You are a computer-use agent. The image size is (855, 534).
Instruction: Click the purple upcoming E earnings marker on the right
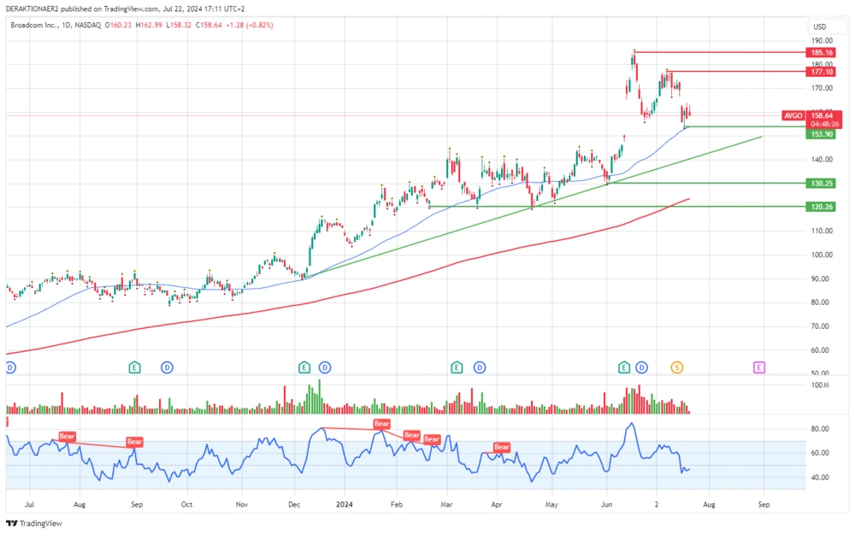pos(758,367)
